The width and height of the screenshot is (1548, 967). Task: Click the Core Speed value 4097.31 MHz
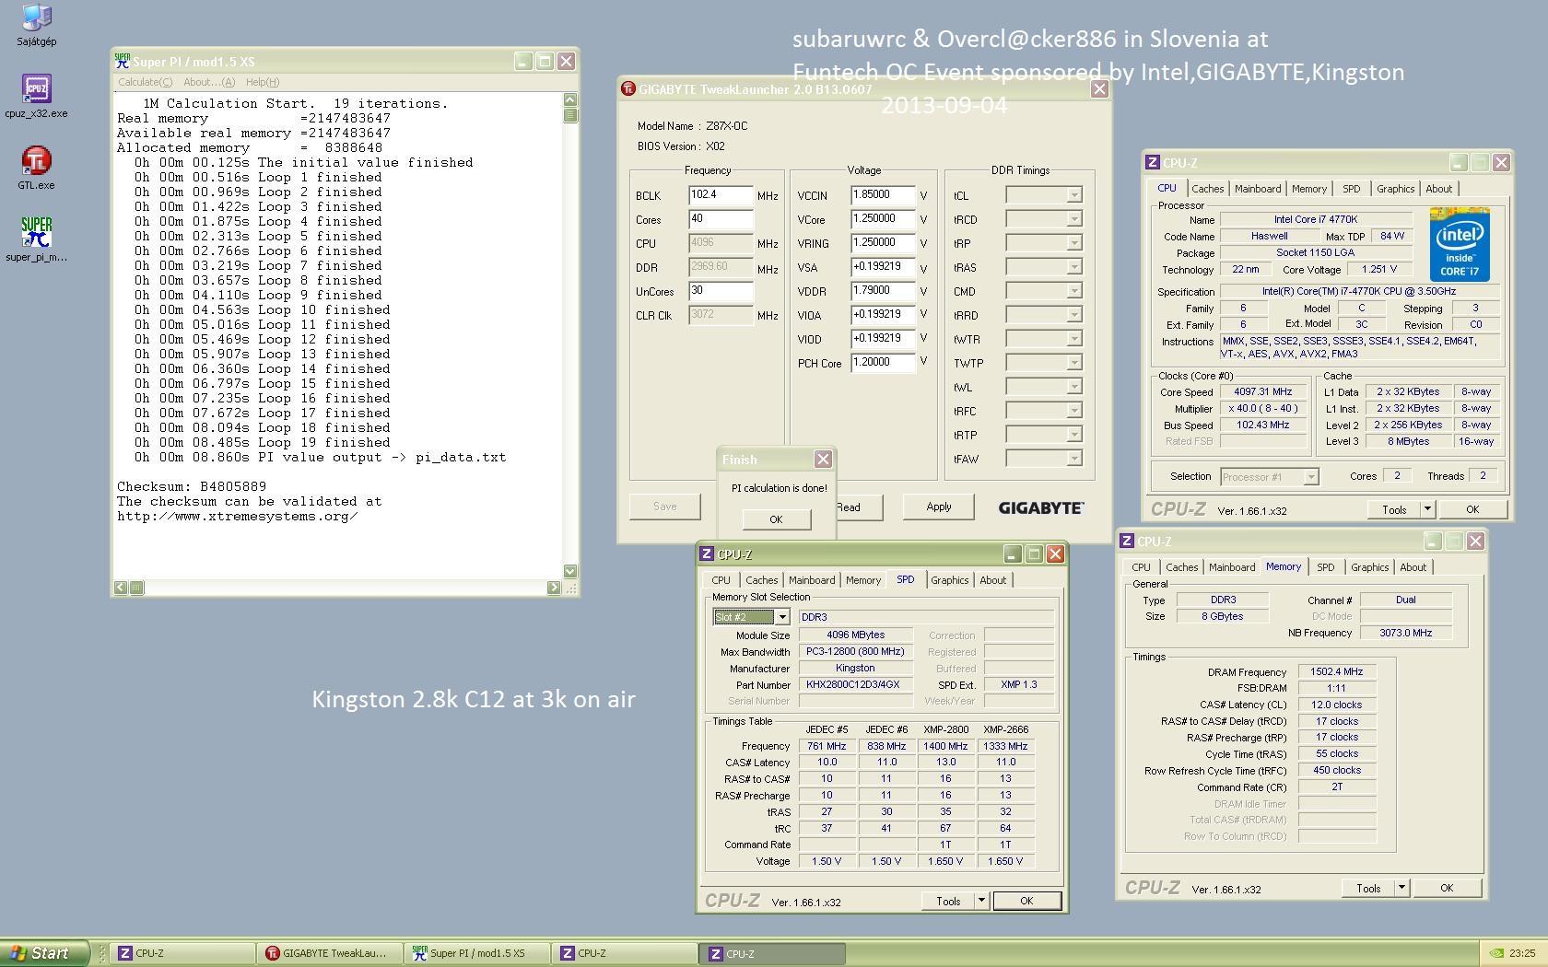(1263, 392)
